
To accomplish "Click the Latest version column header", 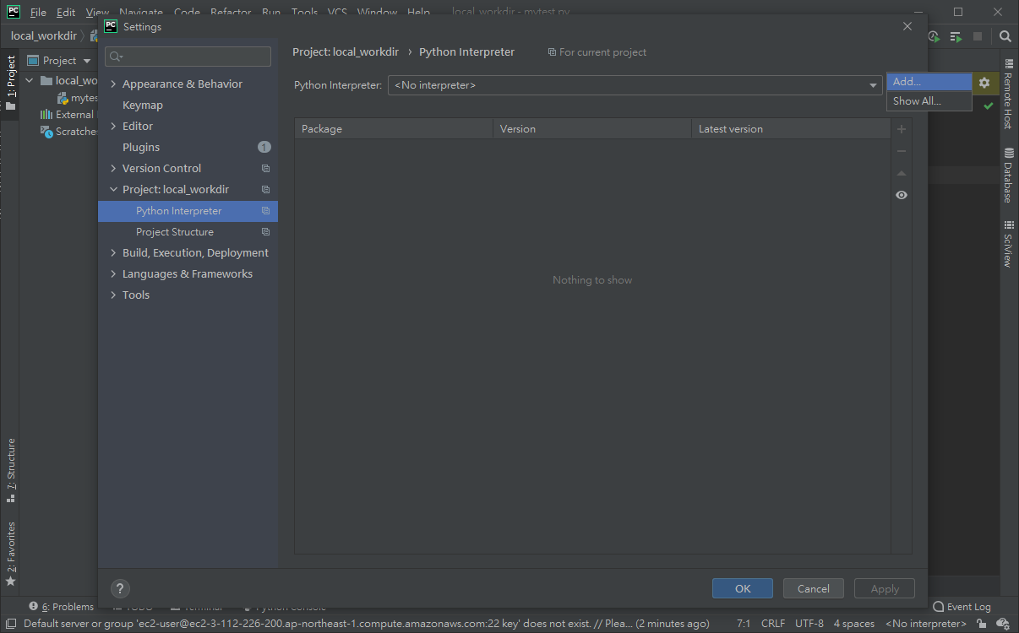I will (791, 129).
